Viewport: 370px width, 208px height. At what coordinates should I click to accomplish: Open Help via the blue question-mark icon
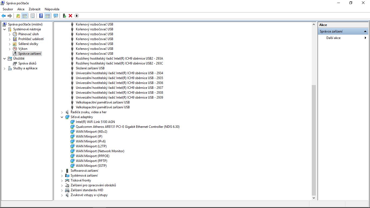[41, 16]
